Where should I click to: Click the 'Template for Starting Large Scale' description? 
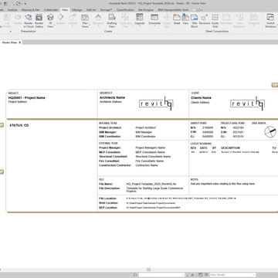tap(154, 190)
